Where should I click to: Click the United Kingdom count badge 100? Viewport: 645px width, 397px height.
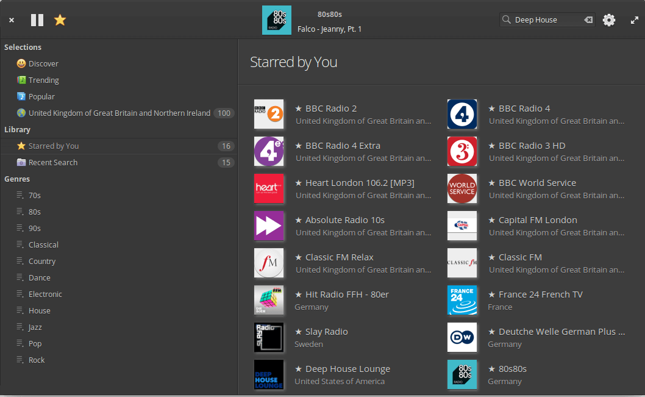tap(224, 113)
